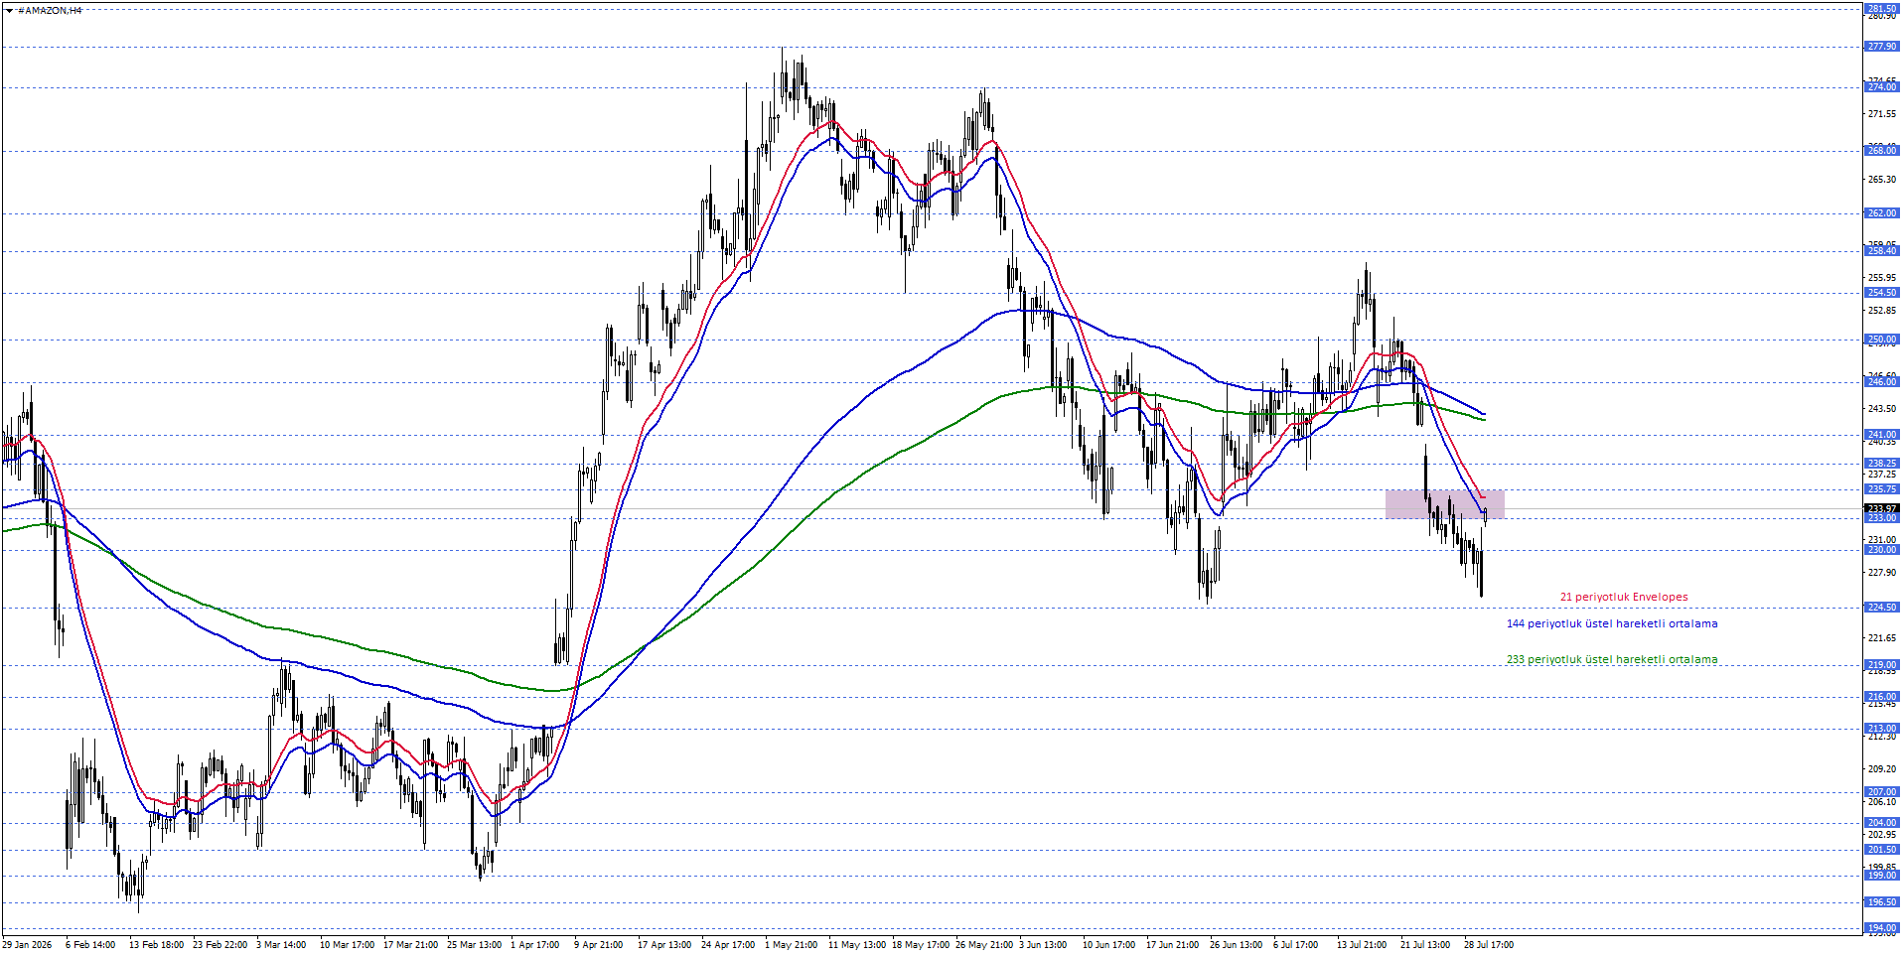Click the '26 May 21:00' time axis label

(x=984, y=945)
